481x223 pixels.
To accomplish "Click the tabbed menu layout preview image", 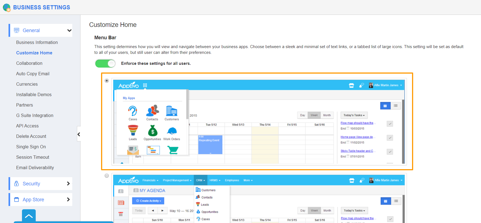I will [x=259, y=199].
